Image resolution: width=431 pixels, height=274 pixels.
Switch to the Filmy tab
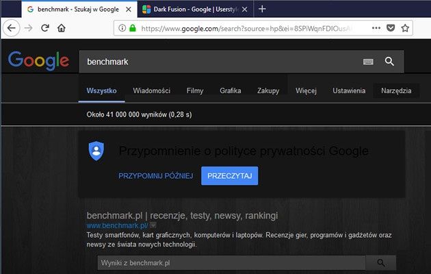coord(195,90)
